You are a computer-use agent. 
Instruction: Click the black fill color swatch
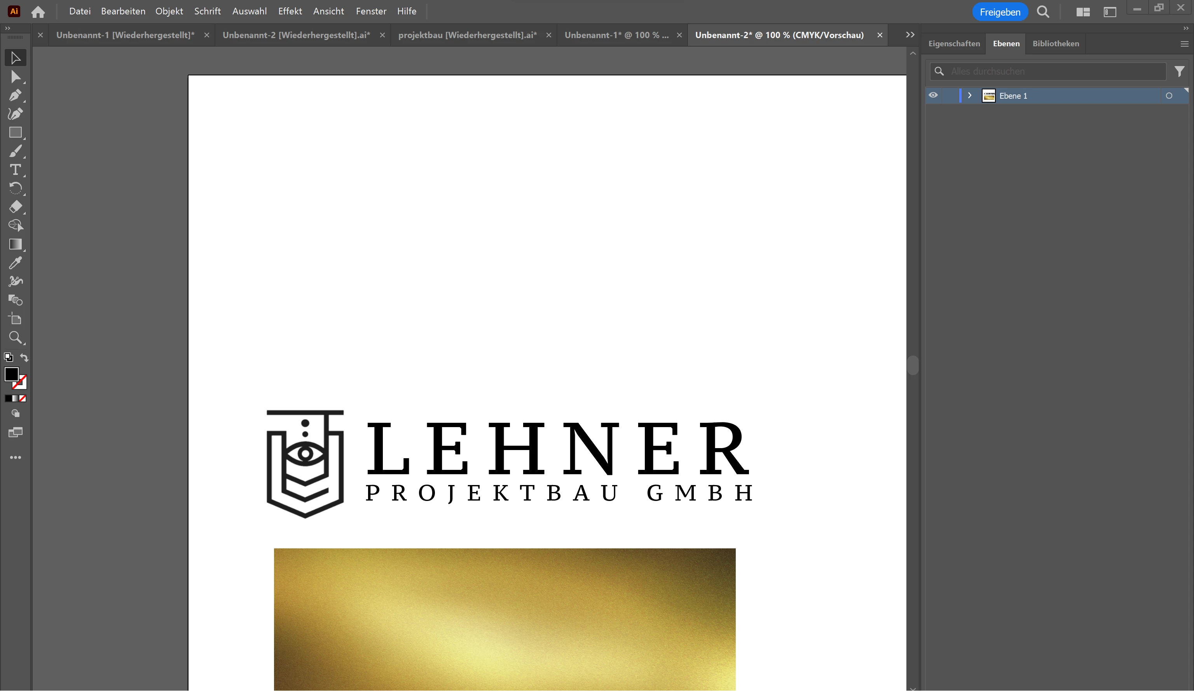[x=11, y=374]
